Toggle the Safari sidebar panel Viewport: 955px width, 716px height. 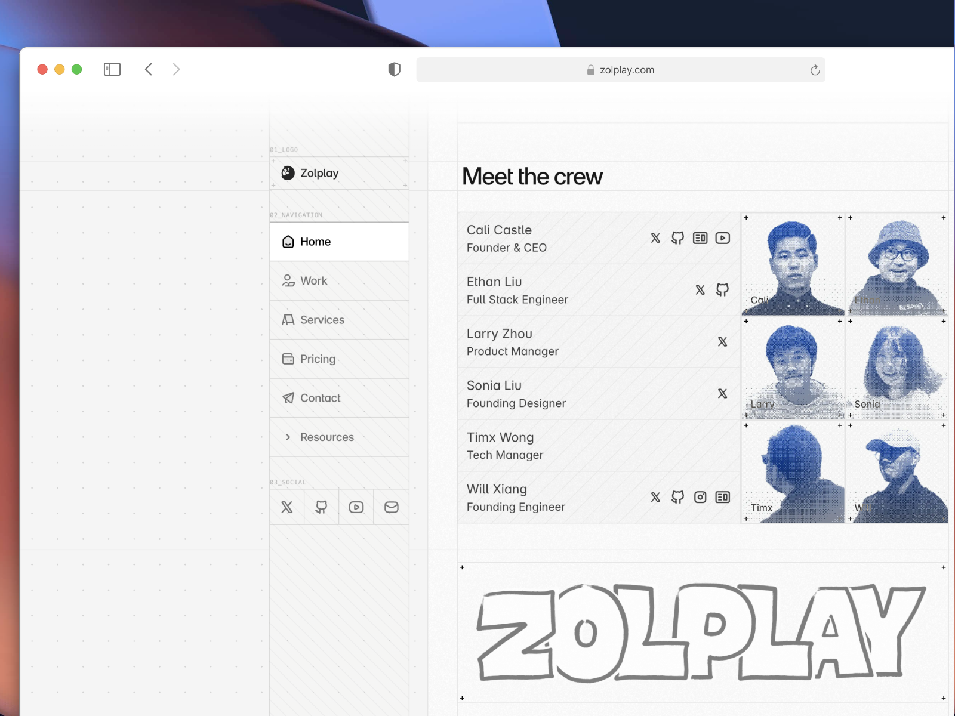tap(112, 70)
